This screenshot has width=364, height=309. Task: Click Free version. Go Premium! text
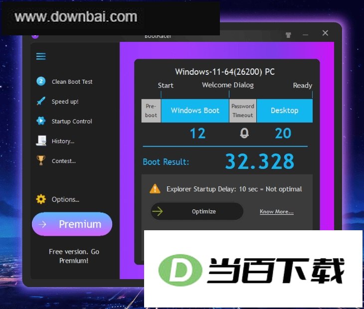[74, 256]
